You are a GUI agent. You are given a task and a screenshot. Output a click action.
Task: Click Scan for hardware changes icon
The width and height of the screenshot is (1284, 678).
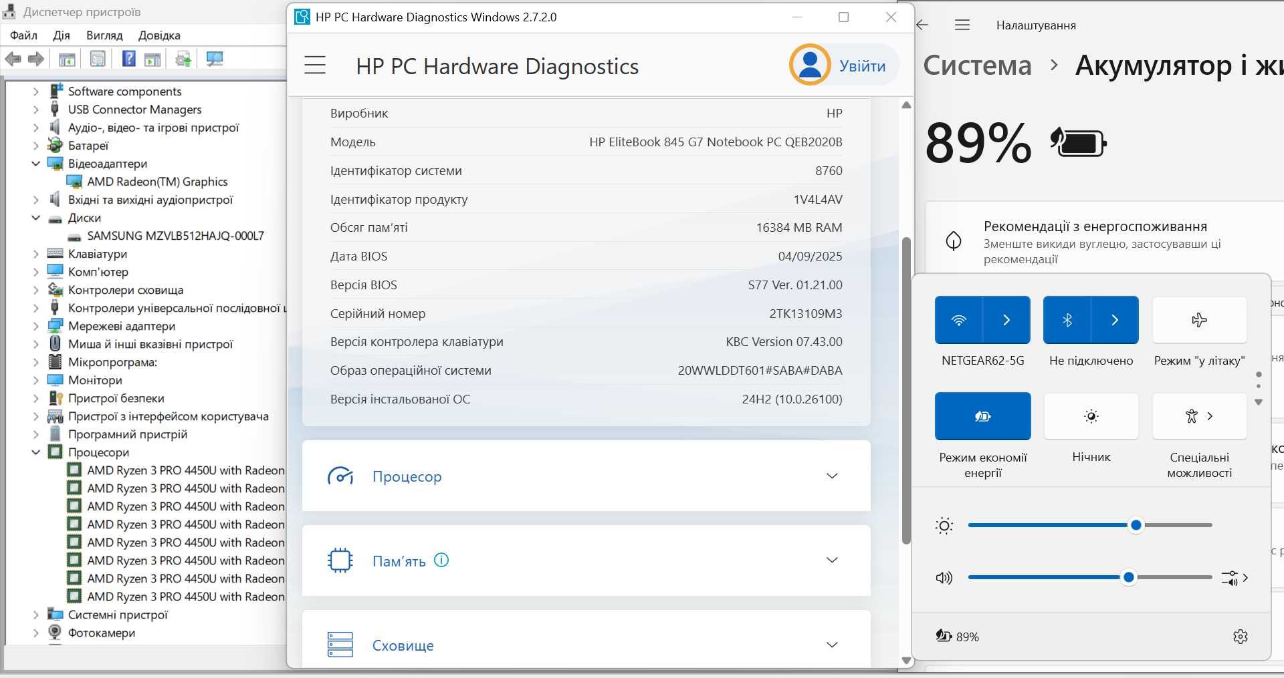point(215,59)
